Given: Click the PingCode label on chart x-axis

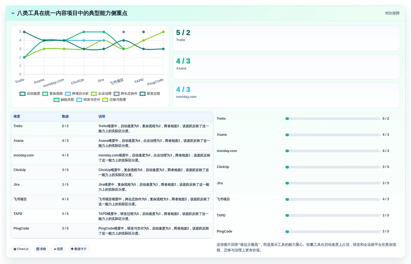Looking at the screenshot, I should [155, 82].
